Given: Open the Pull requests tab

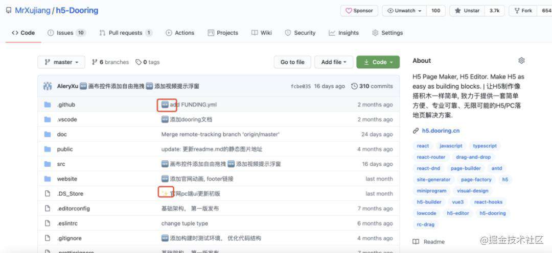Looking at the screenshot, I should 126,33.
